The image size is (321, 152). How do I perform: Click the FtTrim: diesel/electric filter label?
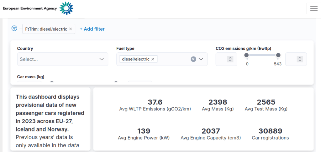(x=46, y=29)
